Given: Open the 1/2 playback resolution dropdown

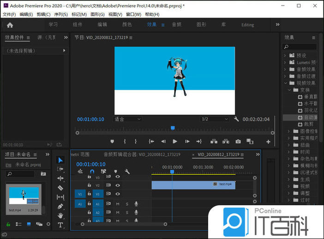Looking at the screenshot, I should [215, 119].
